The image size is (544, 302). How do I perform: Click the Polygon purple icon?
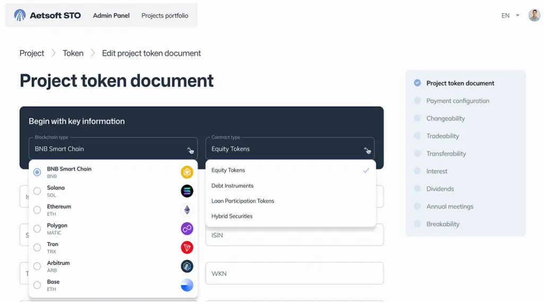point(187,229)
